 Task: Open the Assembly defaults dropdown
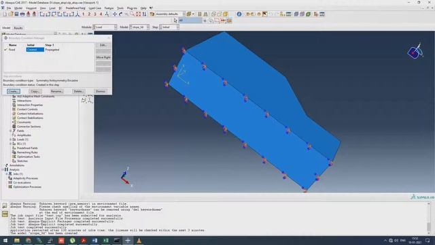tap(170, 14)
